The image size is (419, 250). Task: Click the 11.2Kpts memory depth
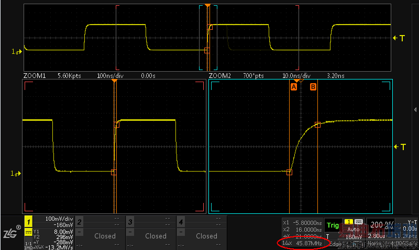pyautogui.click(x=405, y=236)
